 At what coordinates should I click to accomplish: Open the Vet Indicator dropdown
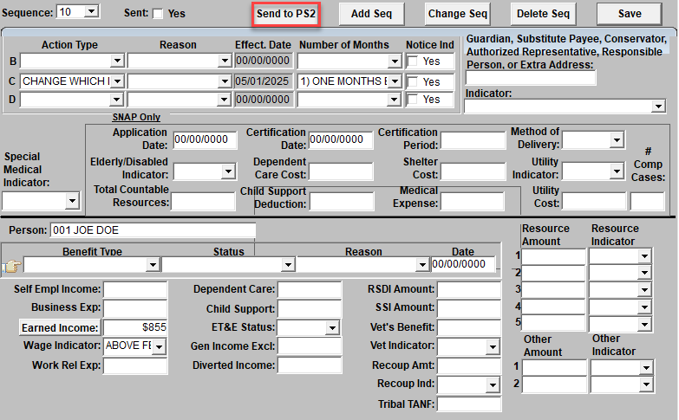(493, 346)
